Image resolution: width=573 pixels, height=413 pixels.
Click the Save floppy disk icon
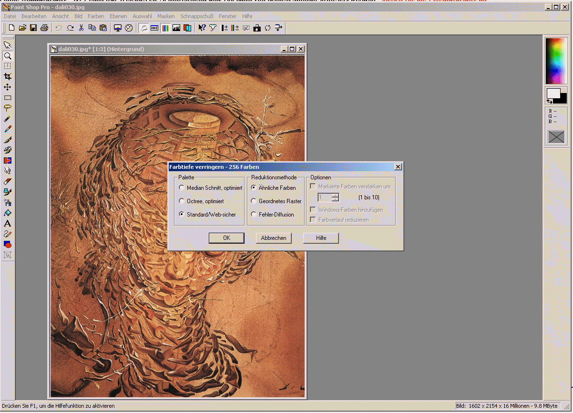click(33, 28)
